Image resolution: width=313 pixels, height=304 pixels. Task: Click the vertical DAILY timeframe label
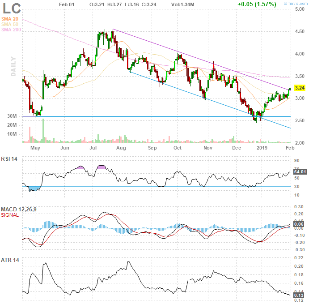(x=13, y=66)
